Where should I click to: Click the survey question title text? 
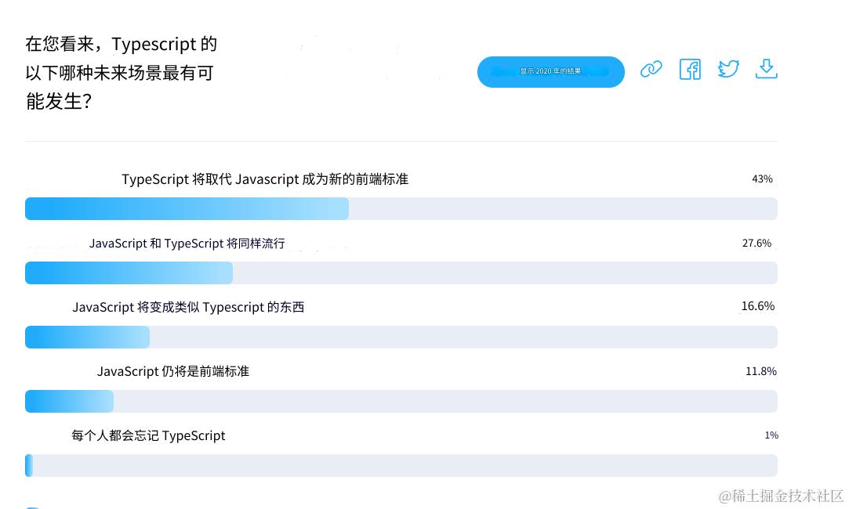[122, 73]
